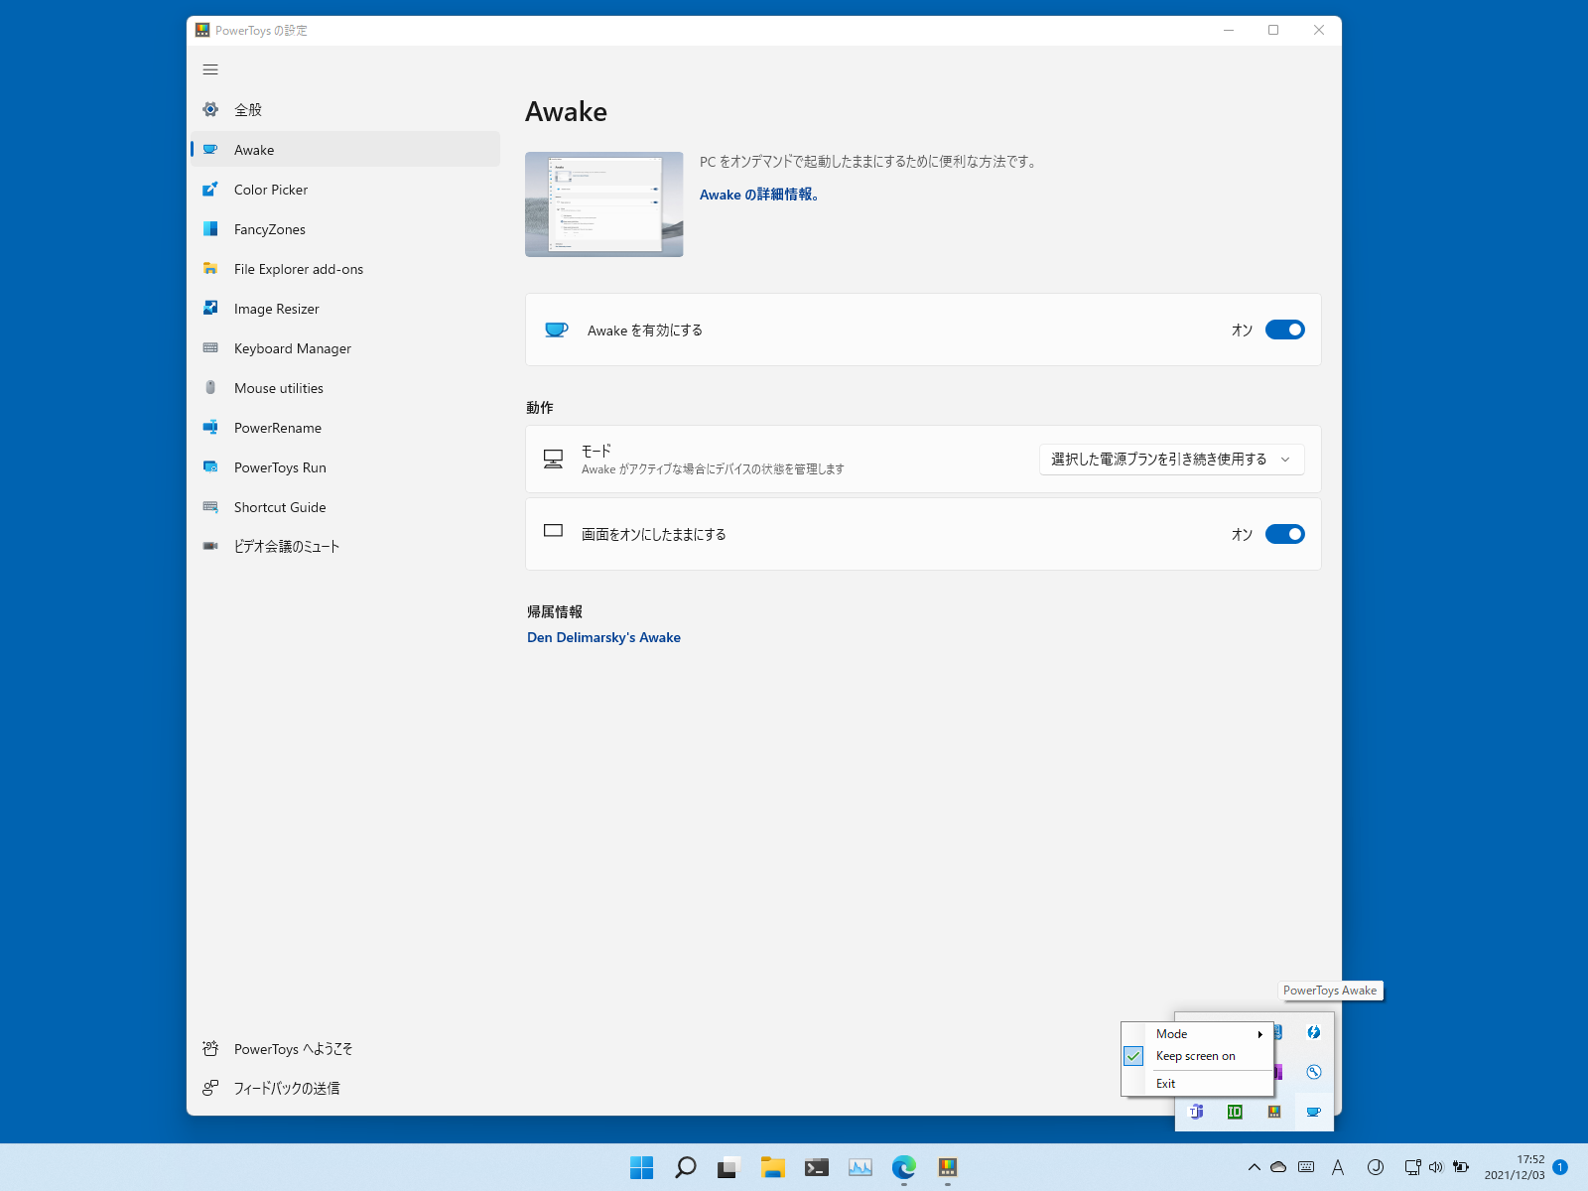
Task: Open the Color Picker sidebar icon
Action: click(210, 190)
